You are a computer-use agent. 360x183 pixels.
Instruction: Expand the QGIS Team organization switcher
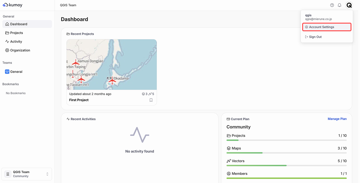pos(27,174)
